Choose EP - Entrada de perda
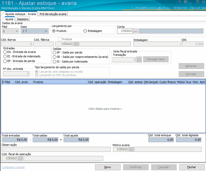The height and width of the screenshot is (171, 206). coord(5,61)
